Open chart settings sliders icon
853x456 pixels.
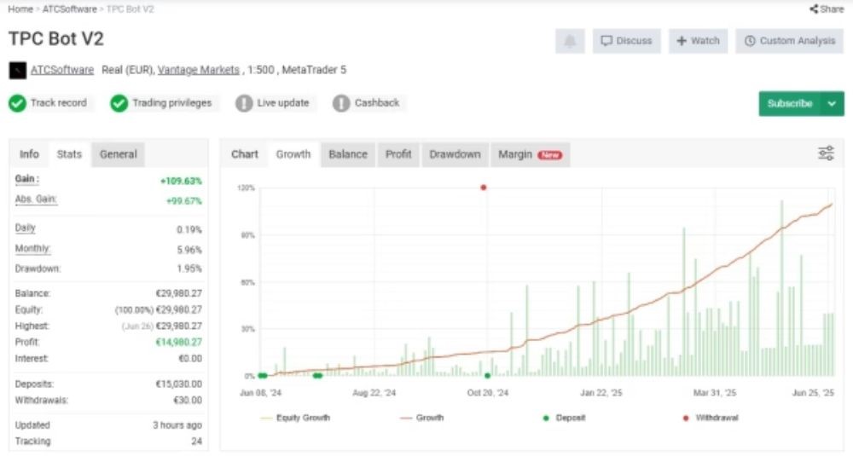826,153
